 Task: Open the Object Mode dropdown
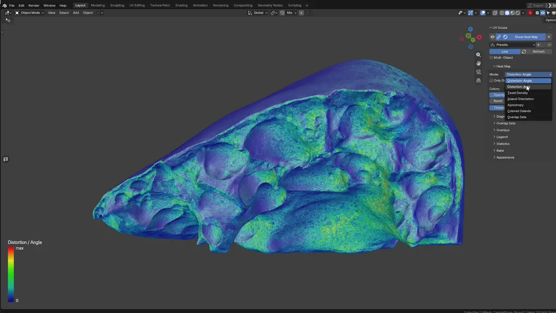29,13
